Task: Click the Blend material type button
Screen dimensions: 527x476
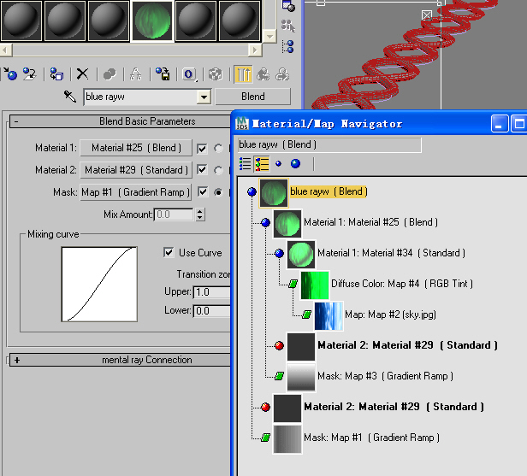Action: click(252, 97)
